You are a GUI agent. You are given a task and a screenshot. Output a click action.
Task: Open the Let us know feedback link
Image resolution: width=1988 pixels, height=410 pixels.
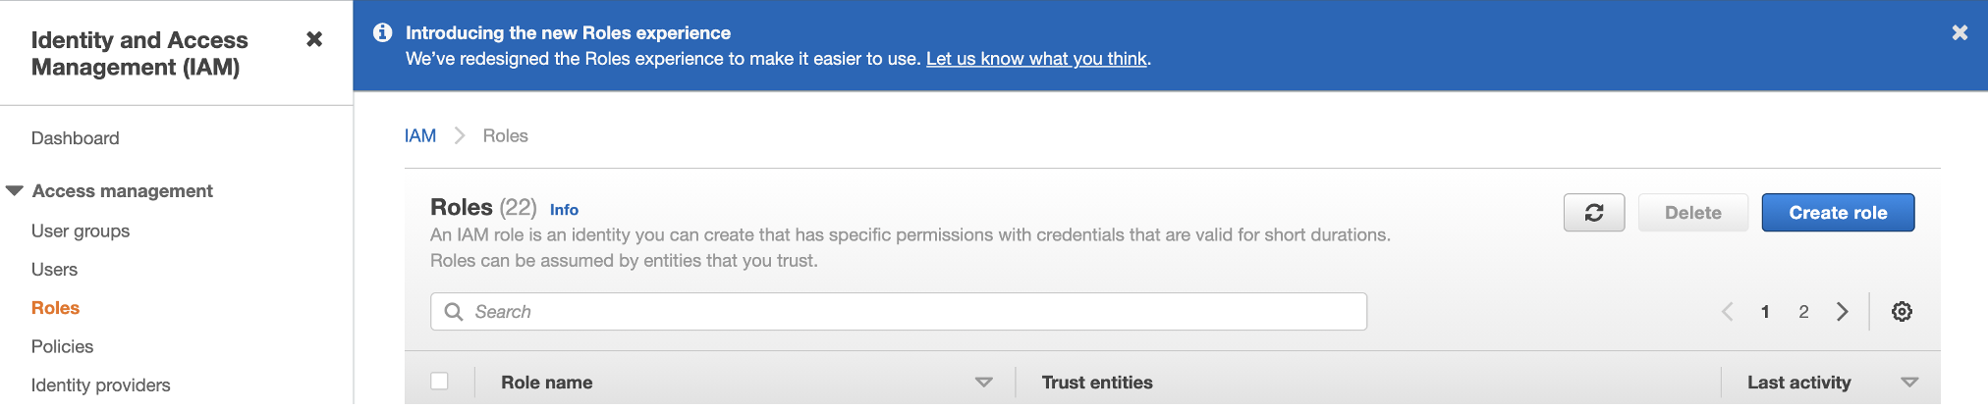point(1036,59)
